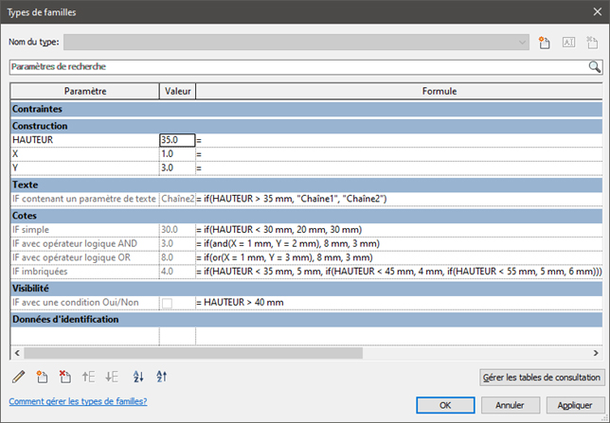Click the OK button

pyautogui.click(x=445, y=406)
